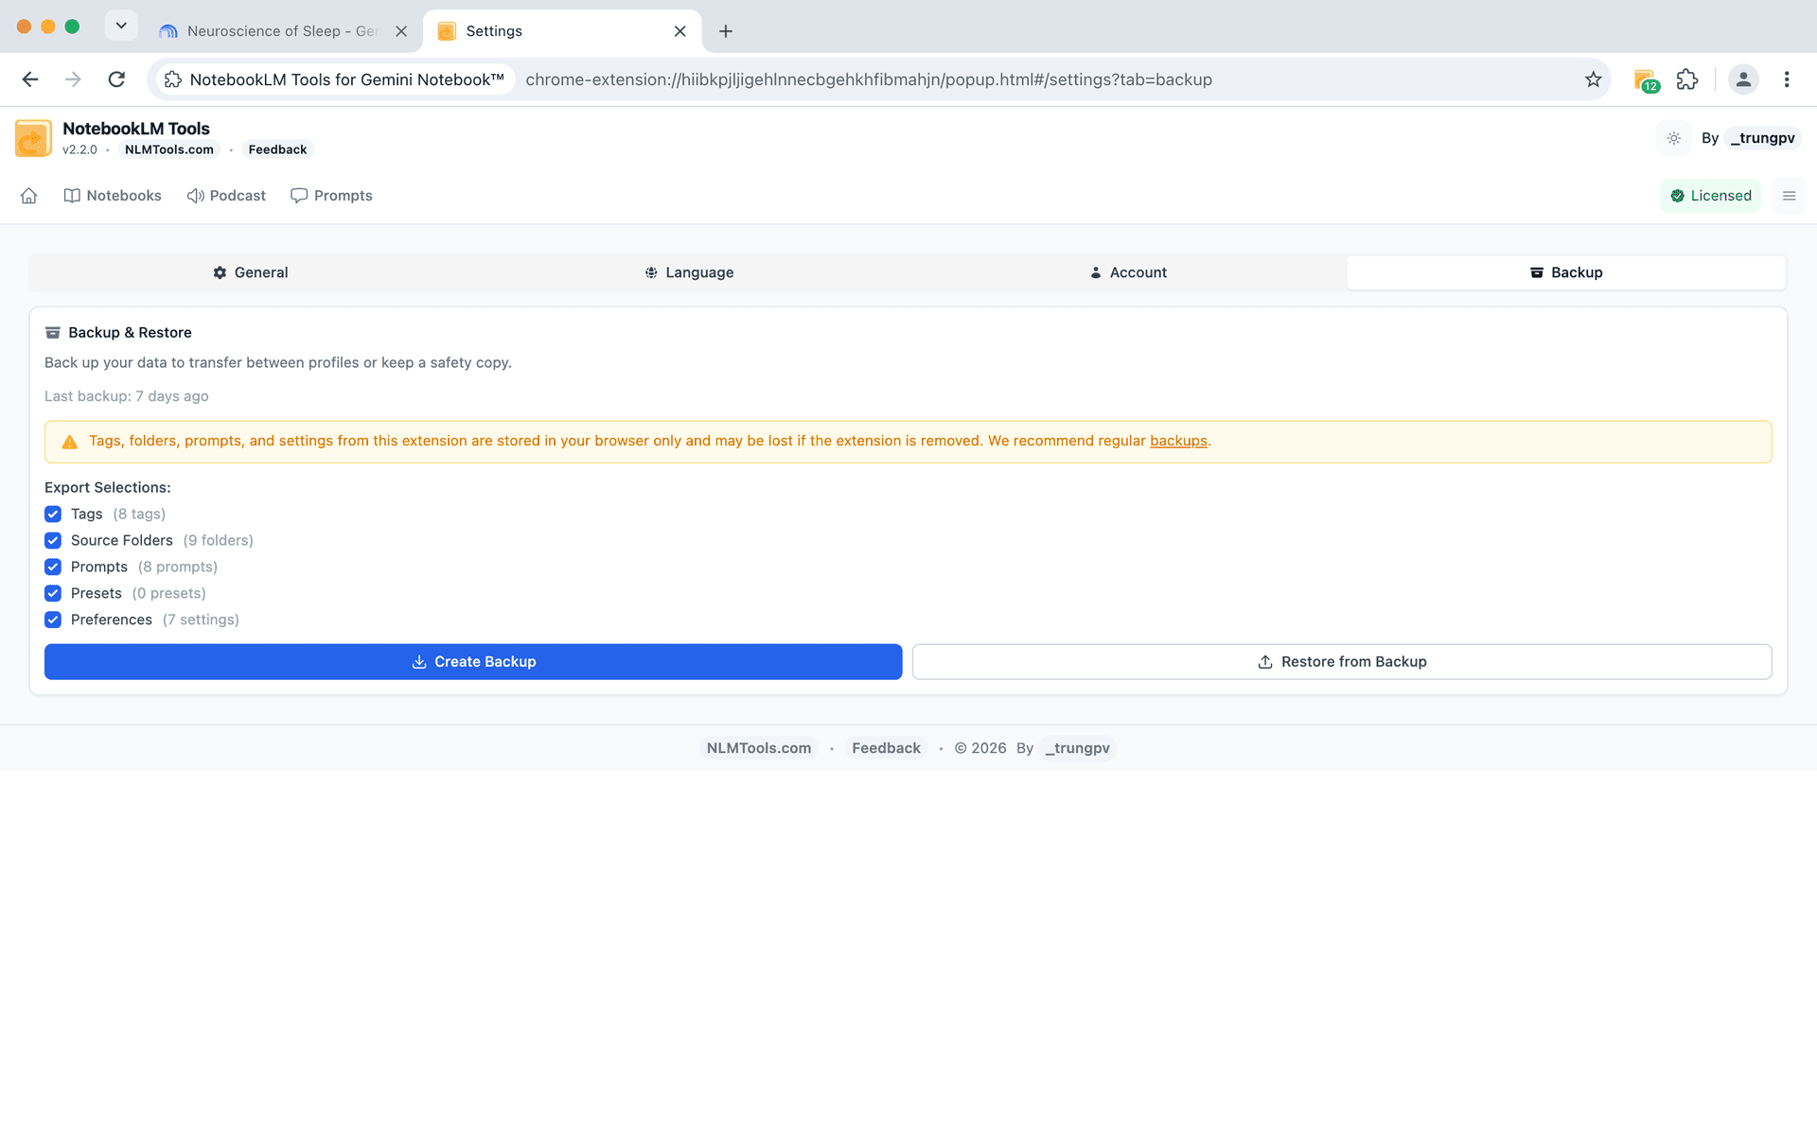The height and width of the screenshot is (1135, 1817).
Task: Go forward in browser history
Action: [x=73, y=79]
